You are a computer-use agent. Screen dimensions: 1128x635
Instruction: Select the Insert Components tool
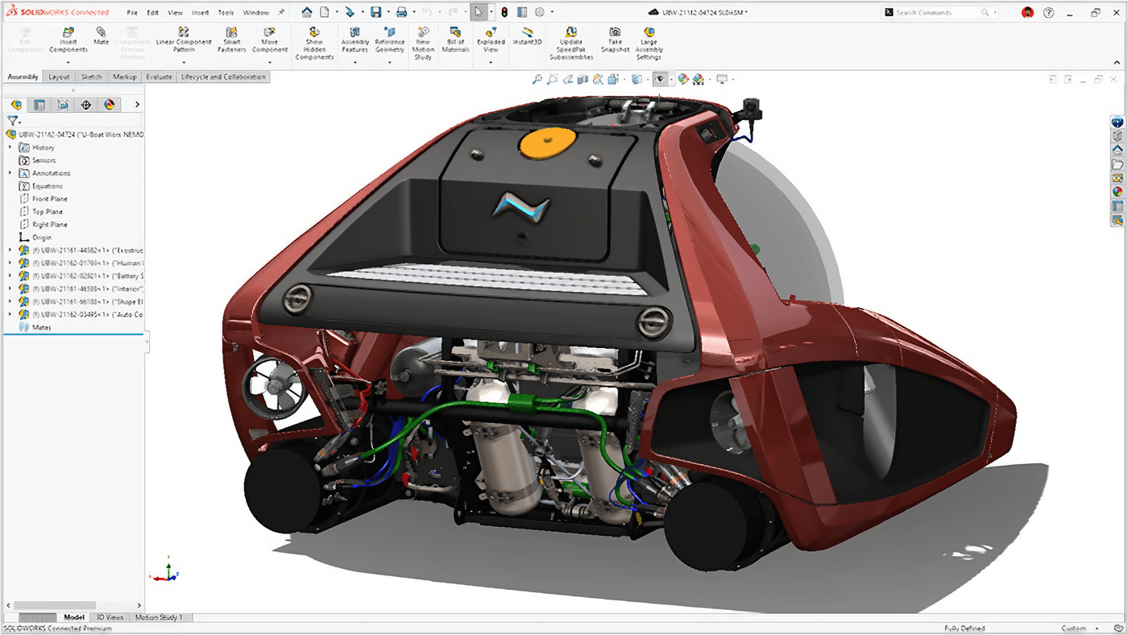click(68, 40)
